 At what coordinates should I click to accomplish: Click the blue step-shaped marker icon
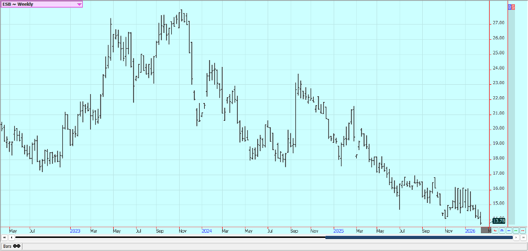click(502, 230)
